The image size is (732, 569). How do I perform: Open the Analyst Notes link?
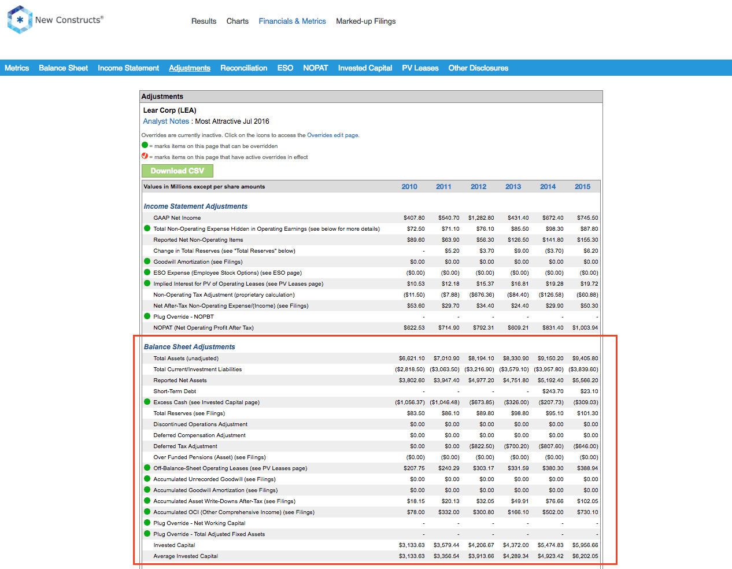click(167, 121)
